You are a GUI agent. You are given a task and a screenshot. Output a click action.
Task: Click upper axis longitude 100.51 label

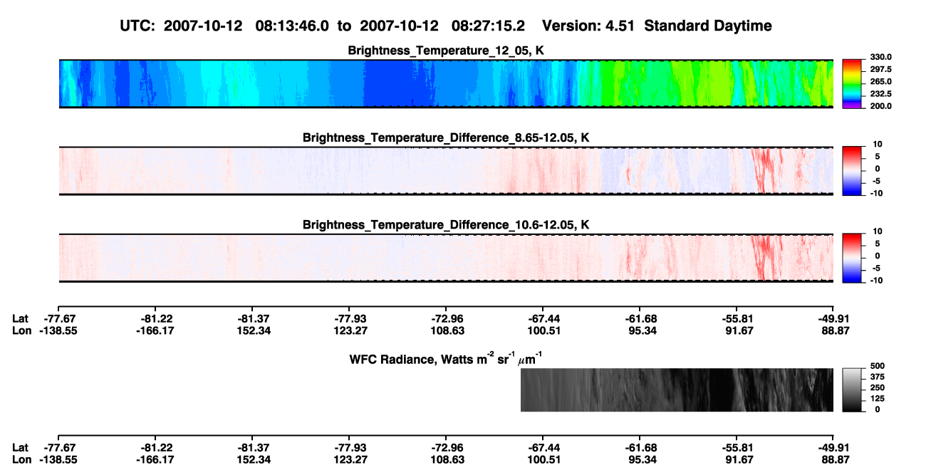click(543, 330)
